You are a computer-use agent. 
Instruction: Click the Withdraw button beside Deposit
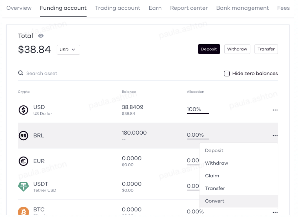(237, 49)
